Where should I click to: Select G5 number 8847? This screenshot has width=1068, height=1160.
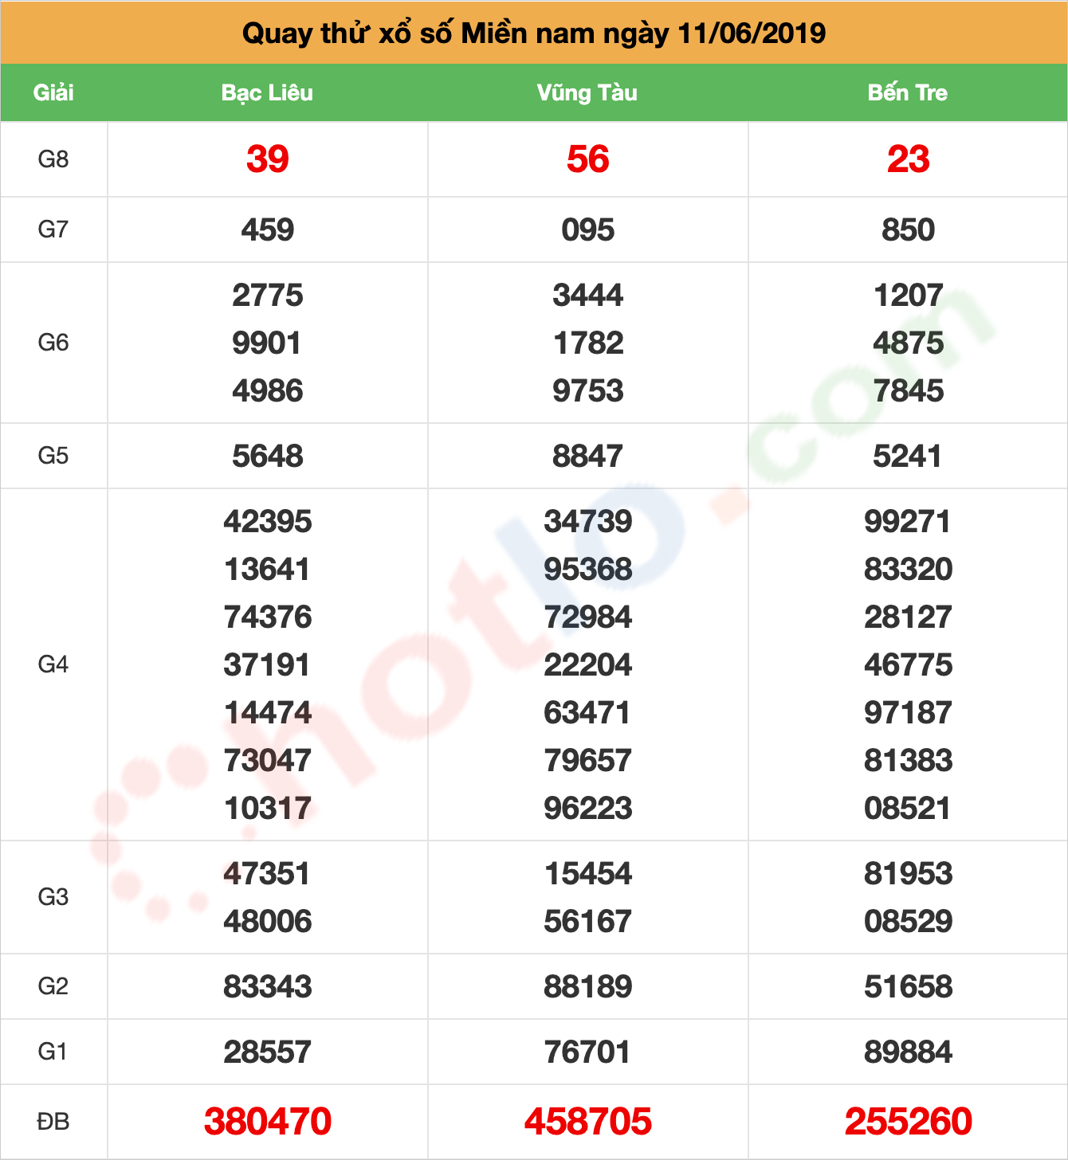click(x=588, y=457)
